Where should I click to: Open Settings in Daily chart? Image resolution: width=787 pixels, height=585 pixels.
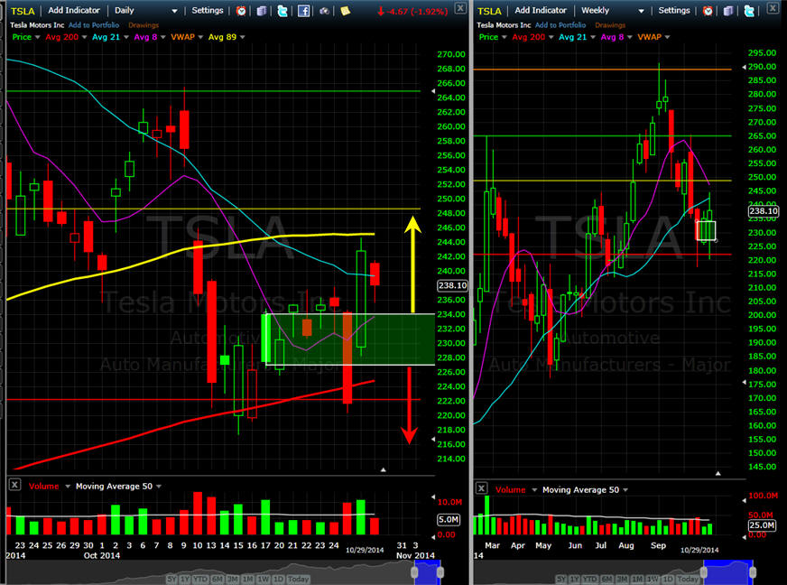[208, 11]
